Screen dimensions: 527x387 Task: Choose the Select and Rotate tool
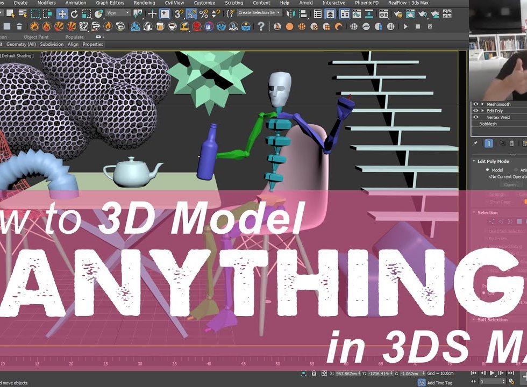click(75, 14)
